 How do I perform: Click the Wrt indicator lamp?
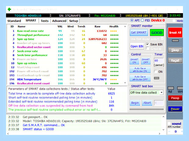[180, 88]
